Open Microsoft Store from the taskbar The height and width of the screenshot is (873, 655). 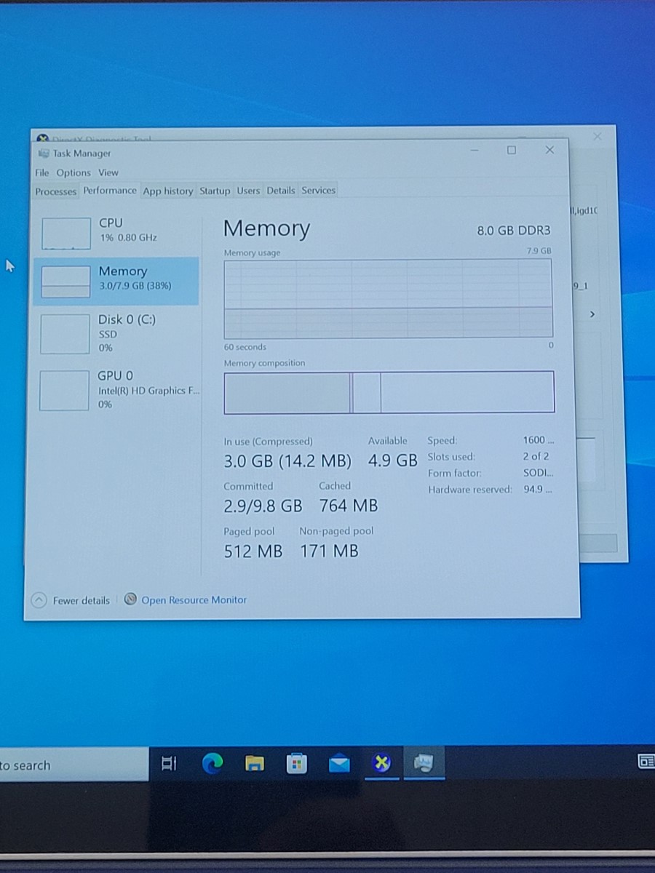[x=296, y=763]
